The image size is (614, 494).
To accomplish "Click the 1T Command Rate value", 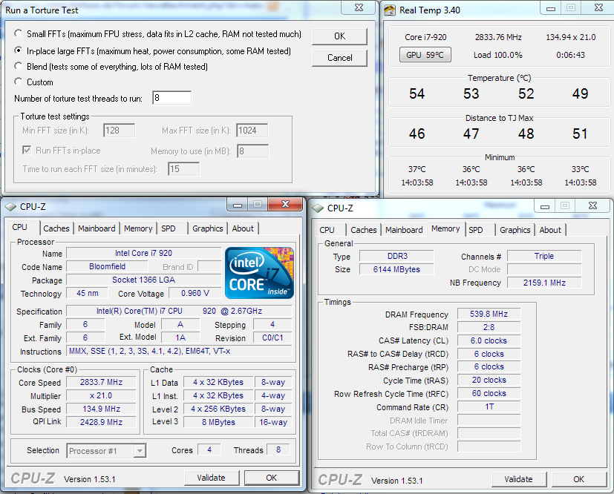I will [x=489, y=406].
